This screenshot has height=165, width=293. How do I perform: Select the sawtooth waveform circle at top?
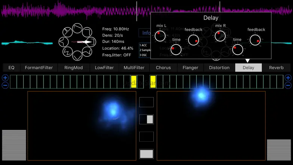77,28
